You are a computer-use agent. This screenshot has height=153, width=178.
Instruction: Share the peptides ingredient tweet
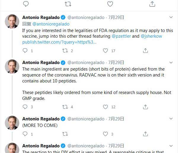tap(145, 107)
